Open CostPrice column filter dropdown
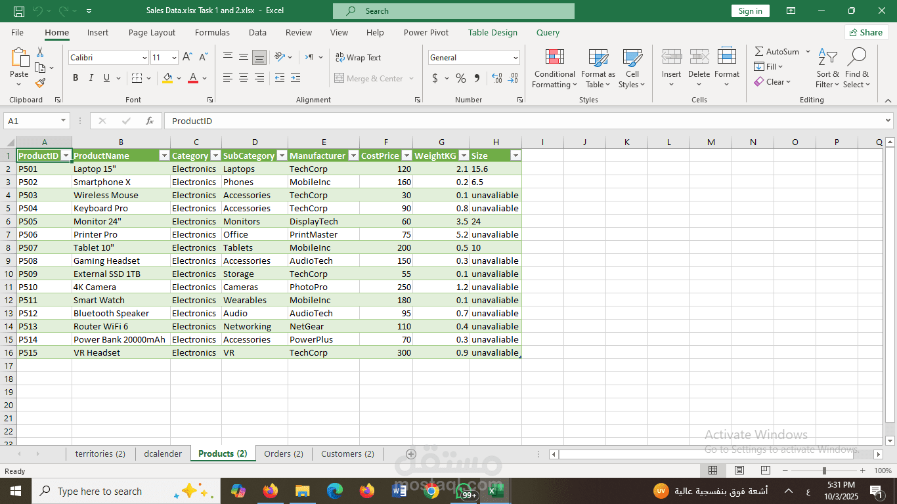This screenshot has width=897, height=504. click(x=406, y=156)
